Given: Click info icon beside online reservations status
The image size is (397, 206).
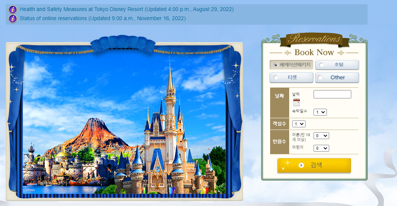Looking at the screenshot, I should 13,19.
